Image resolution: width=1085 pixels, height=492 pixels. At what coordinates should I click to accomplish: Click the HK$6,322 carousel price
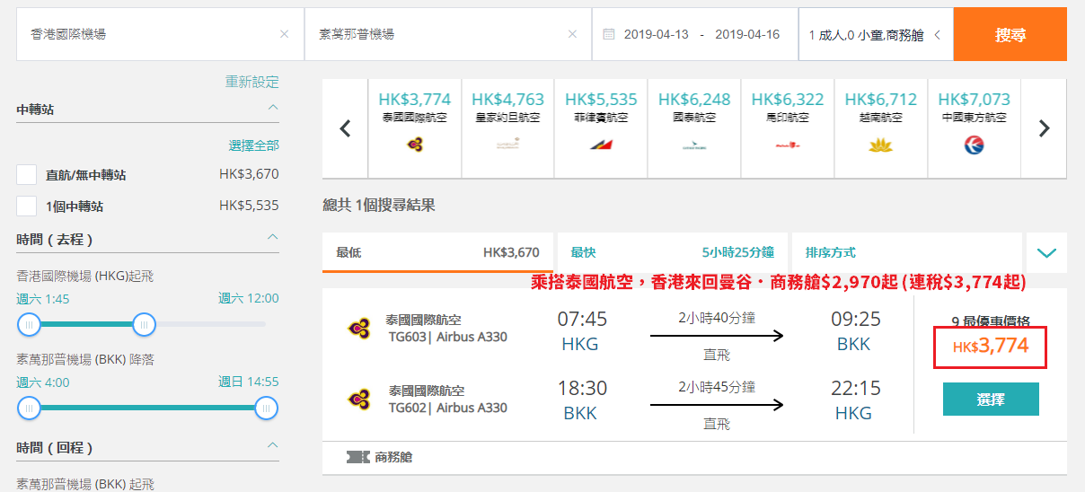[788, 100]
